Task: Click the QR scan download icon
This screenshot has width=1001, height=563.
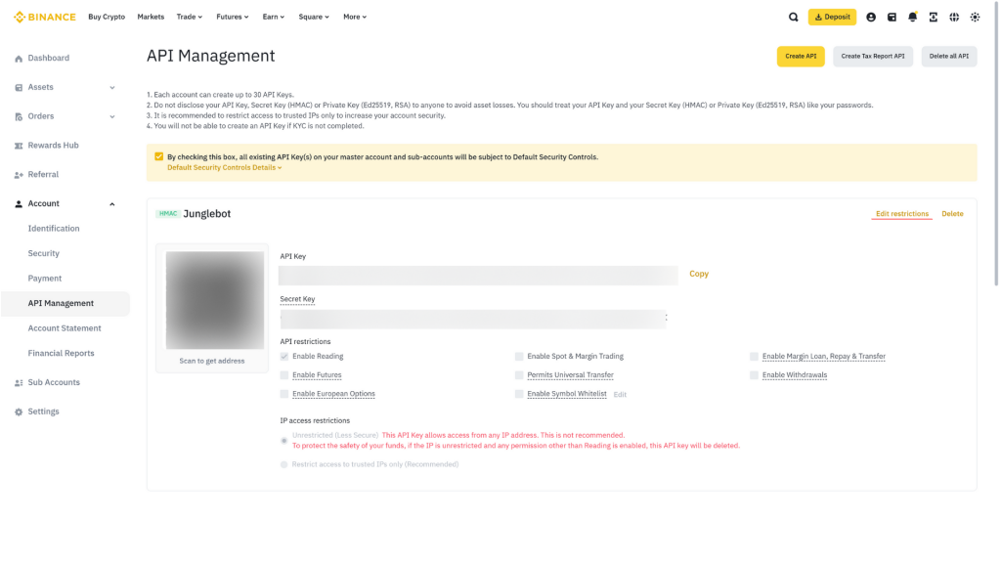Action: pos(934,18)
